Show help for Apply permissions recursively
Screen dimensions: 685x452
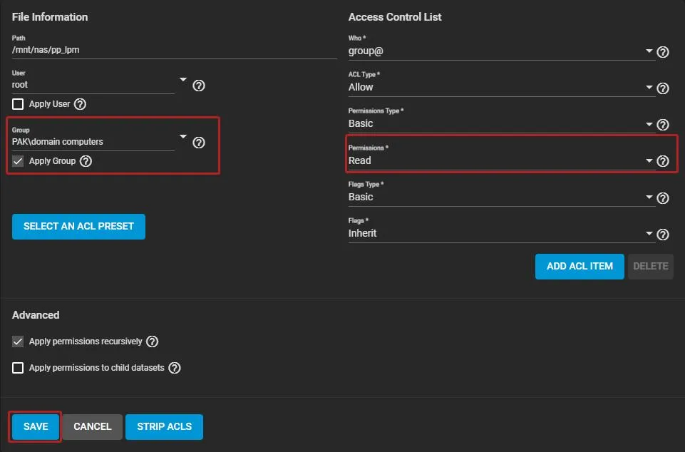(152, 341)
